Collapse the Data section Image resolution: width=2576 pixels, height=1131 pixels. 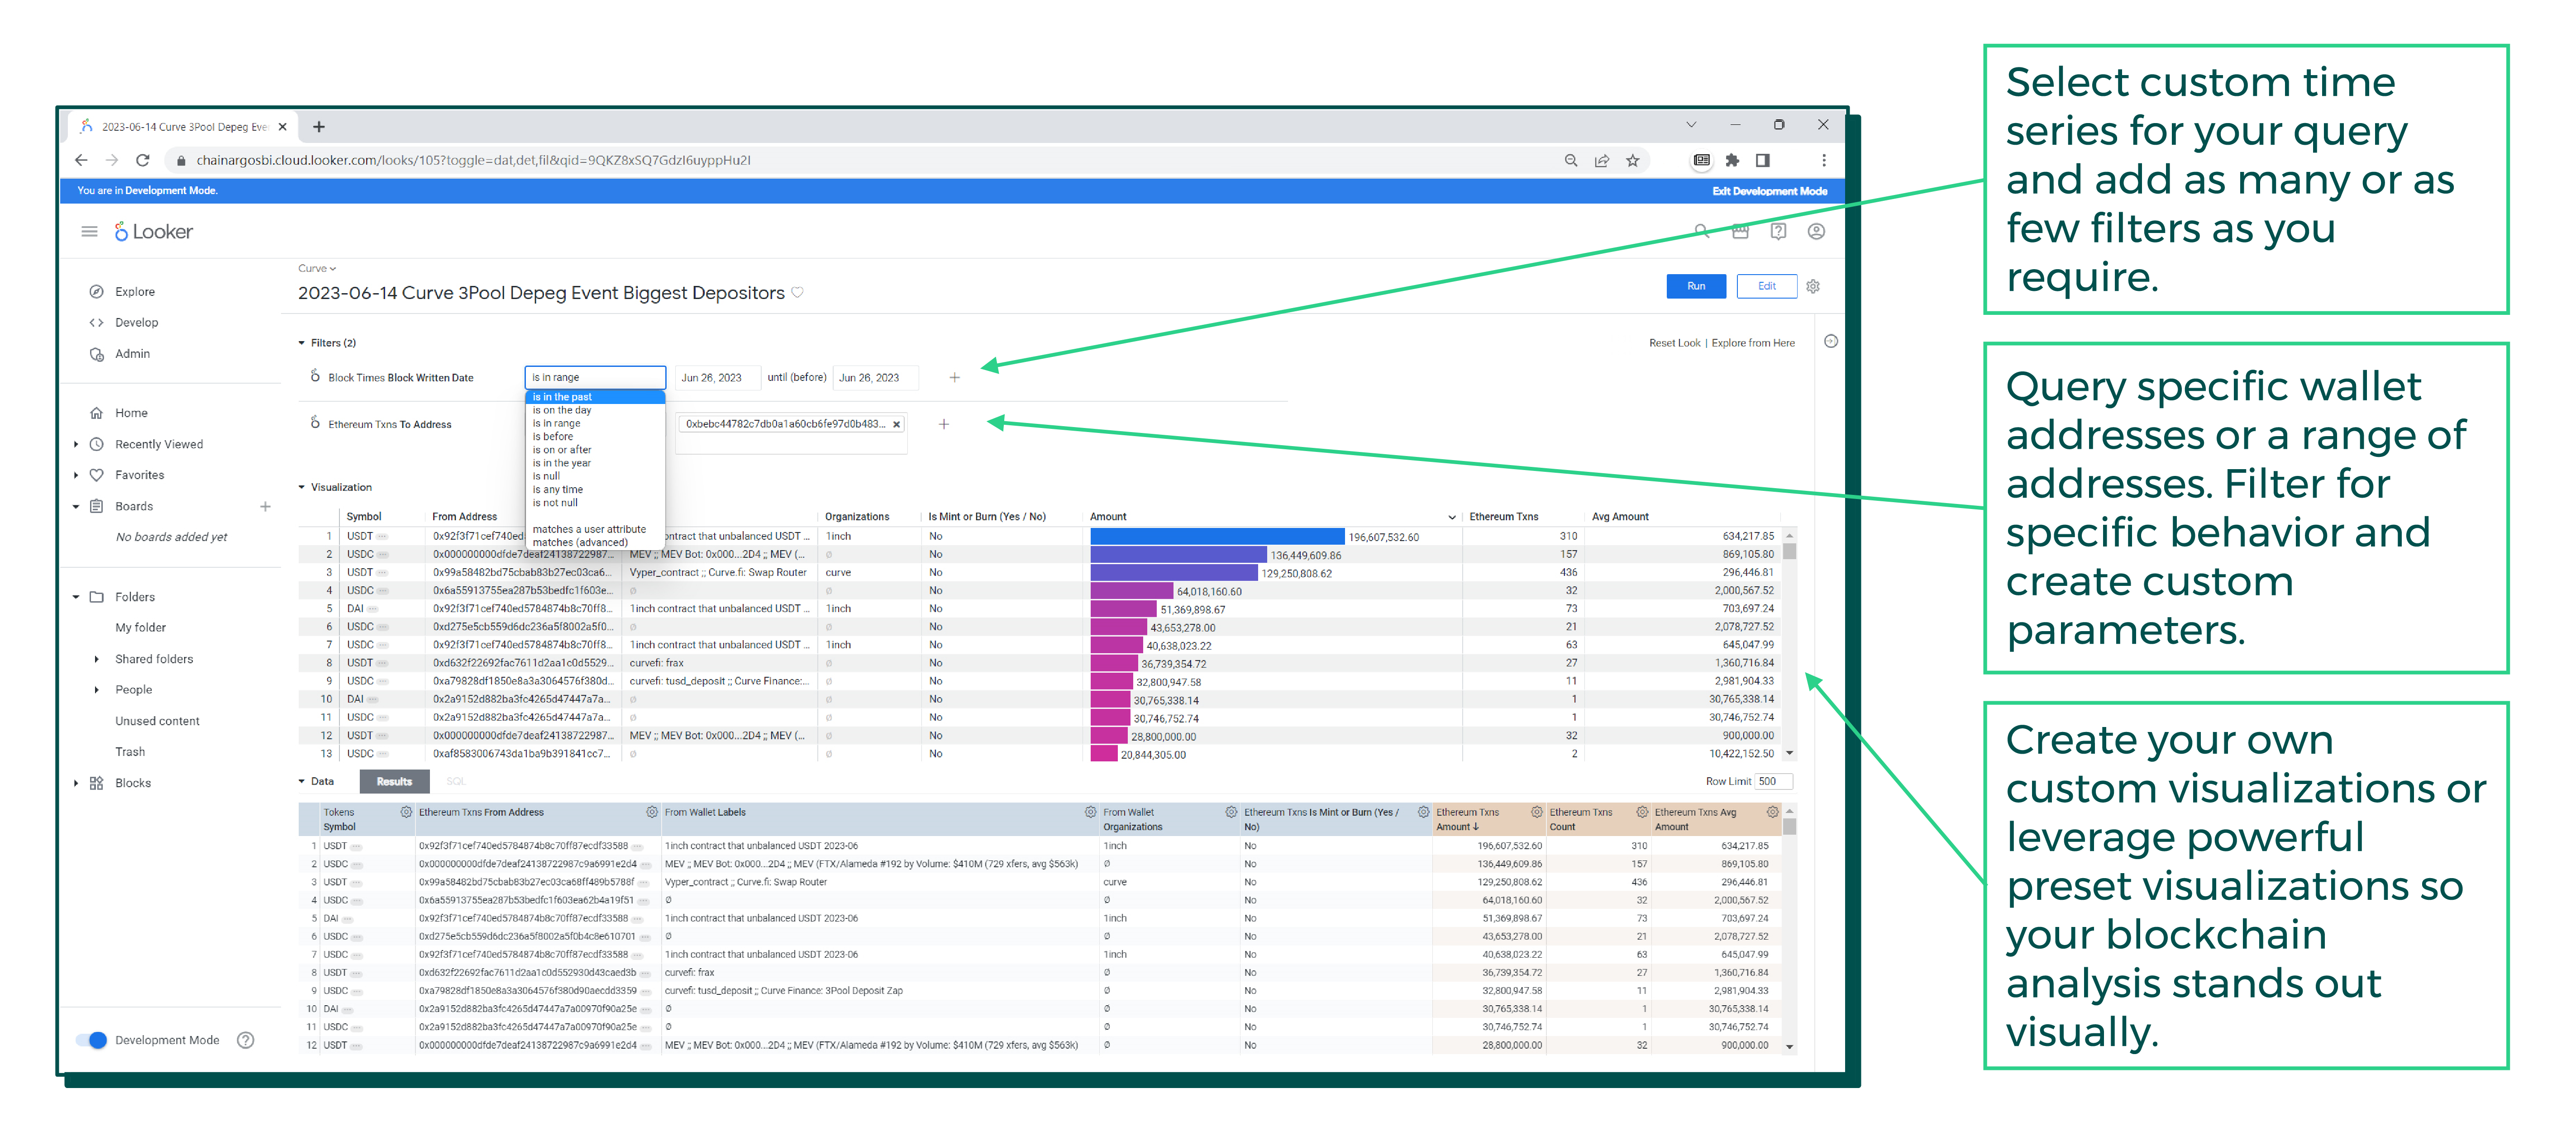(x=301, y=782)
